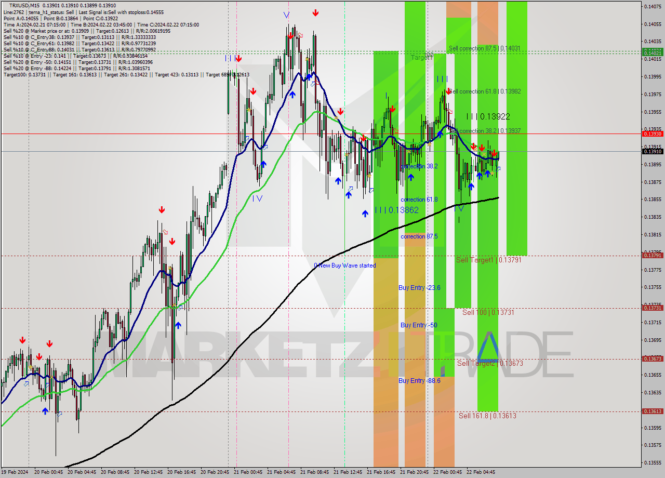Click the red 0.13673 price axis tag

tap(653, 358)
